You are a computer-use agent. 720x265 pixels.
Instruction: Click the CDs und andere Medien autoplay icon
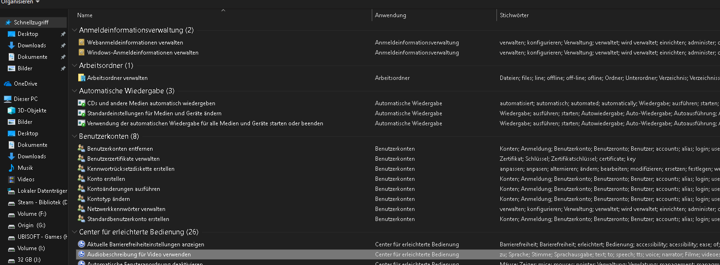pyautogui.click(x=82, y=103)
